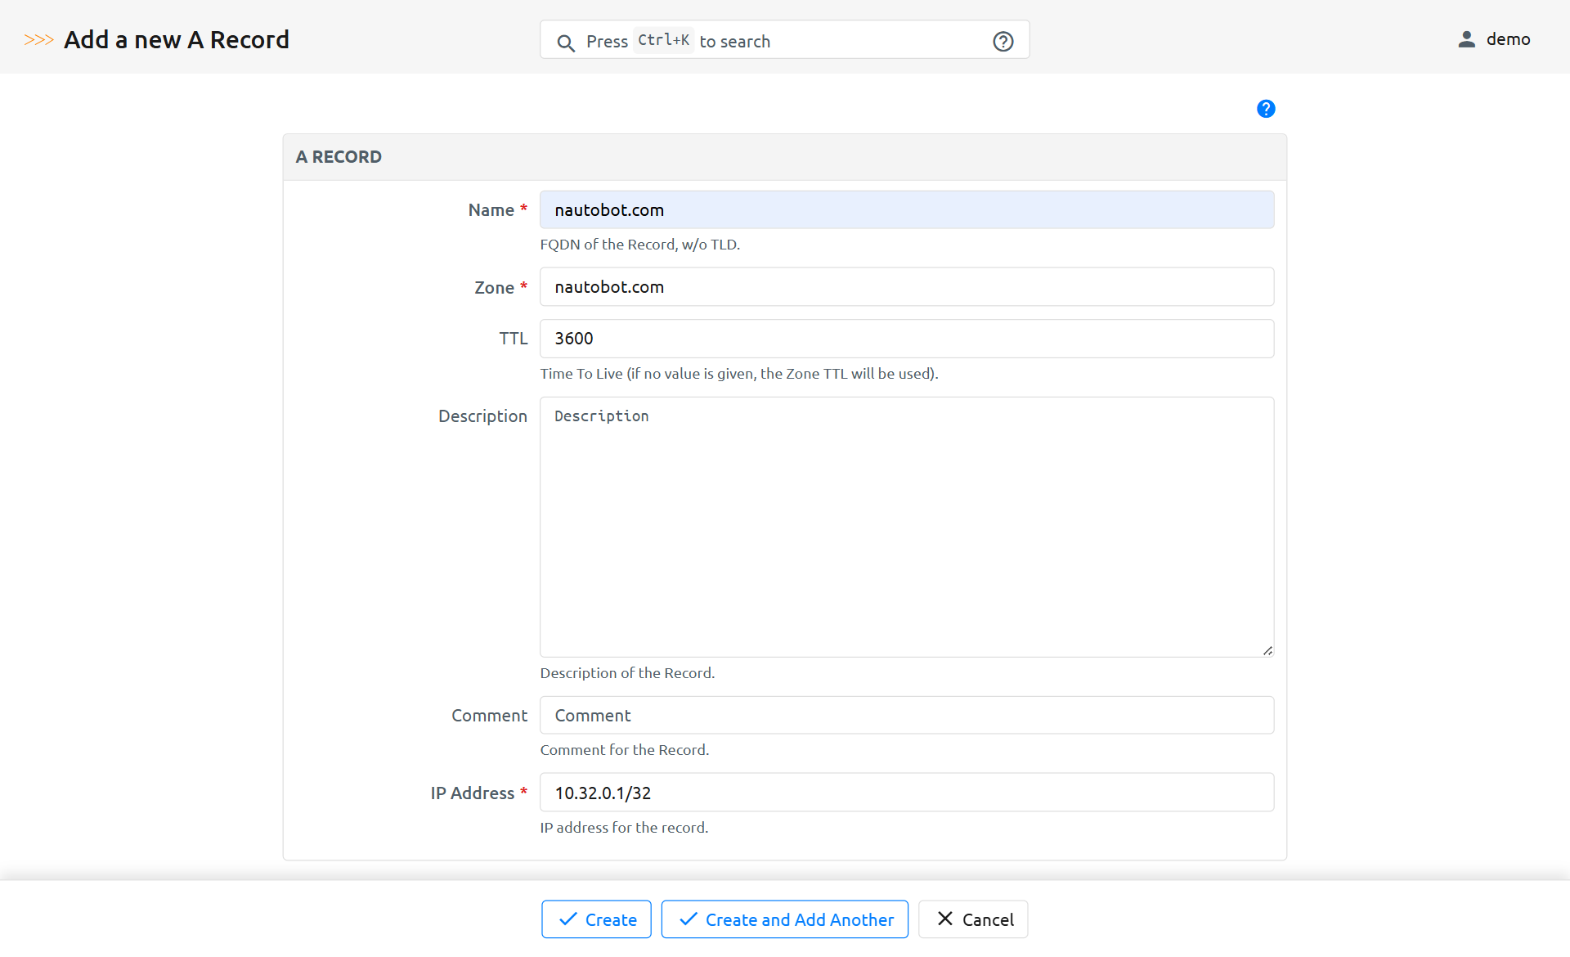Click the Create button

[596, 919]
